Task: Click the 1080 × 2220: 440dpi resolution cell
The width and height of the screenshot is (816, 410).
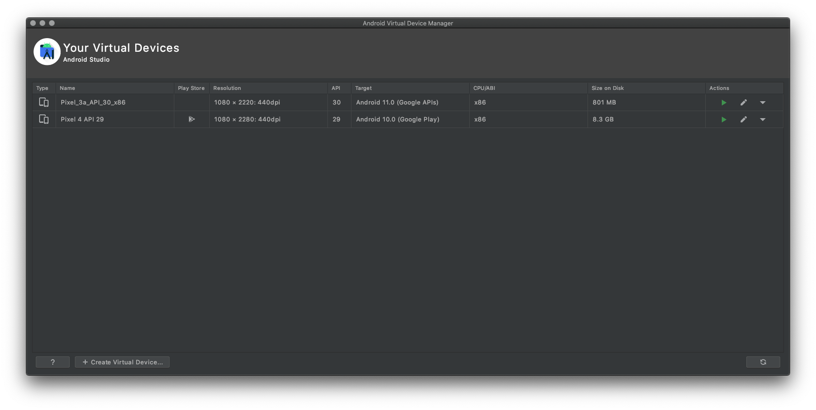Action: pyautogui.click(x=269, y=103)
